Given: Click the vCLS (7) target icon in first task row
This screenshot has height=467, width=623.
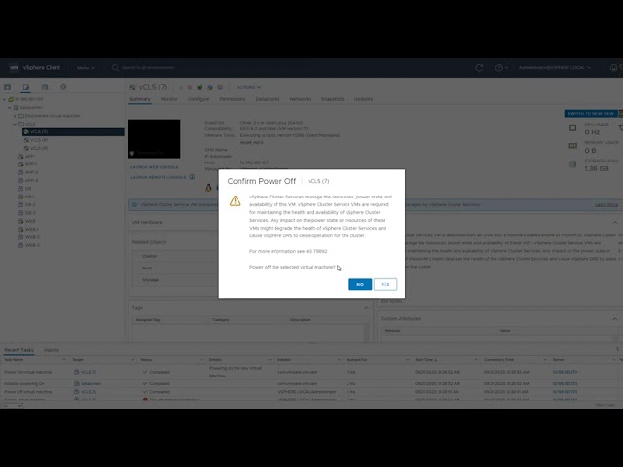Looking at the screenshot, I should coord(76,372).
